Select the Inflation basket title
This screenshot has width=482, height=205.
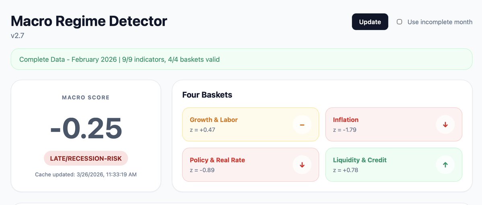click(345, 120)
